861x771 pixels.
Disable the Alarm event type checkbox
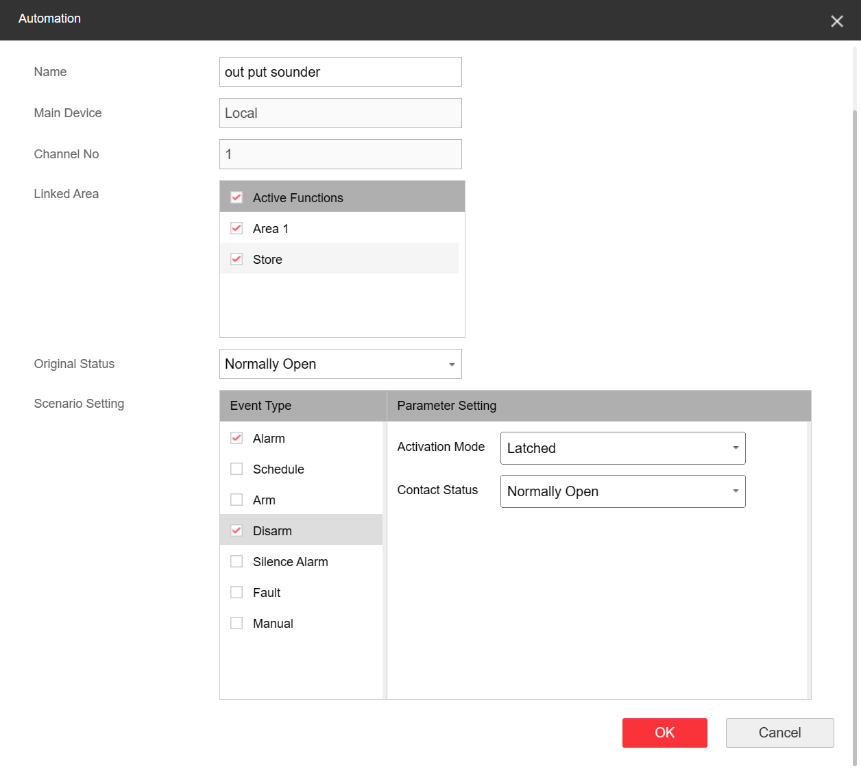tap(237, 438)
